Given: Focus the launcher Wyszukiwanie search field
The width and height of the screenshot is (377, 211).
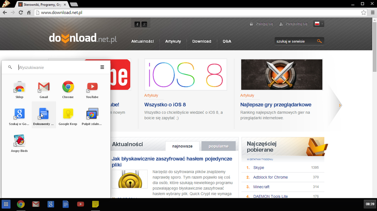Looking at the screenshot, I should click(58, 67).
